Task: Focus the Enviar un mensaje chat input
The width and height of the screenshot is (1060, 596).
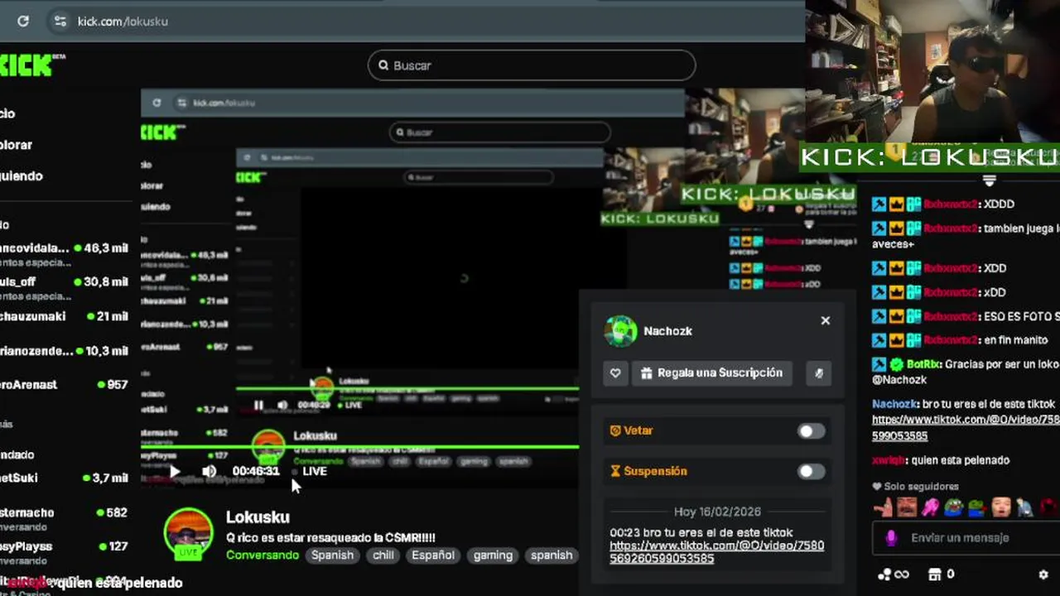Action: (966, 538)
